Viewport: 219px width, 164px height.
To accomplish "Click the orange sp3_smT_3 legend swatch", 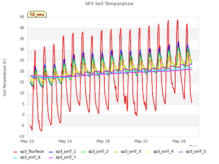I will (116, 152).
